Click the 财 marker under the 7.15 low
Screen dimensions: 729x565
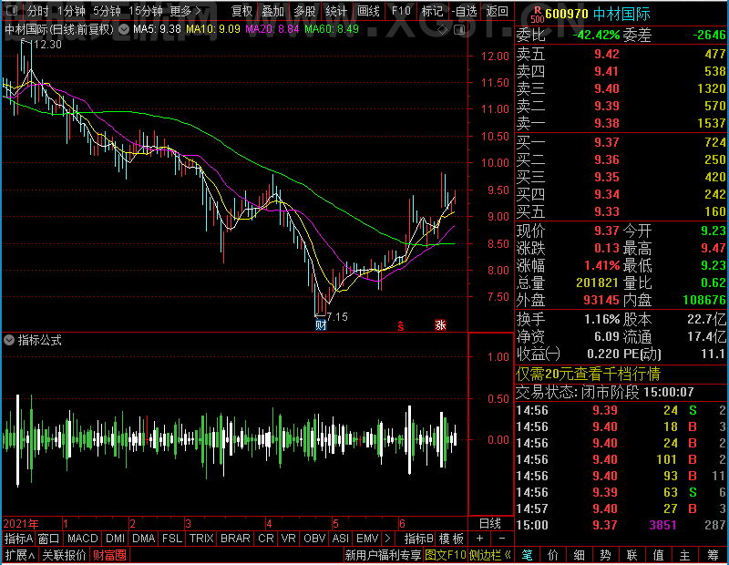click(321, 324)
